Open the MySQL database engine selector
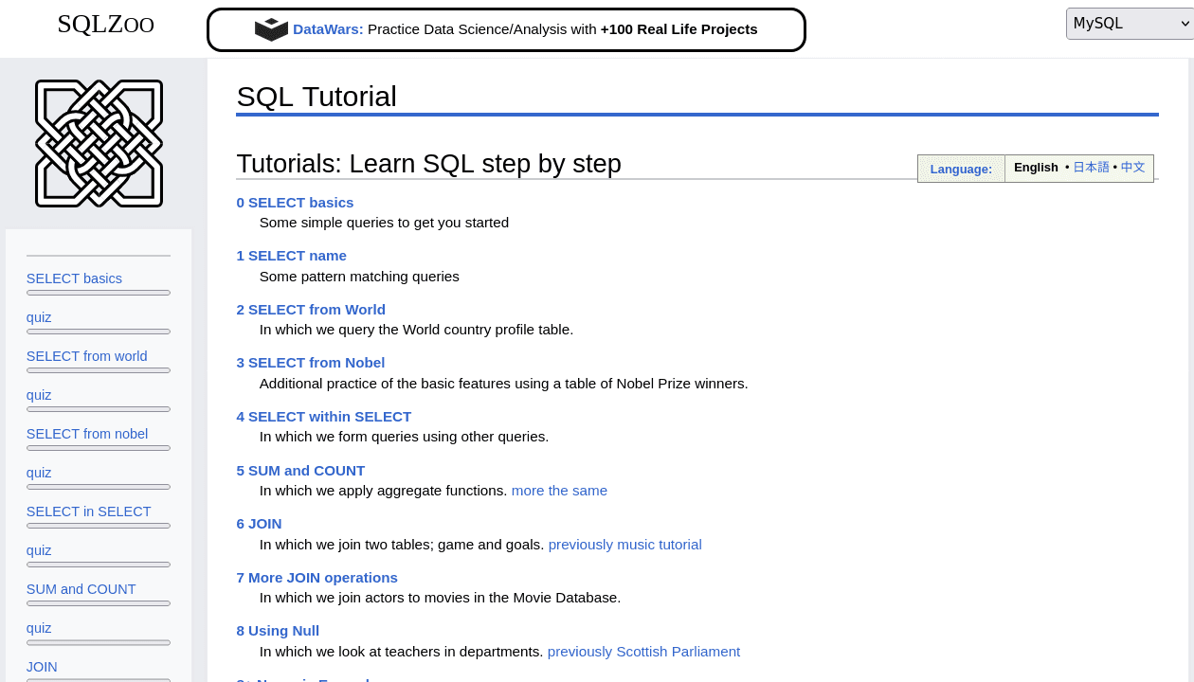Image resolution: width=1194 pixels, height=682 pixels. tap(1131, 23)
